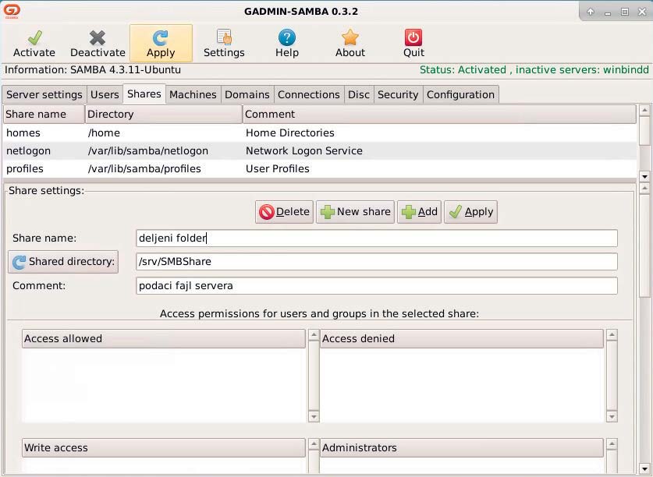Click the Shared directory browse button

tap(63, 262)
